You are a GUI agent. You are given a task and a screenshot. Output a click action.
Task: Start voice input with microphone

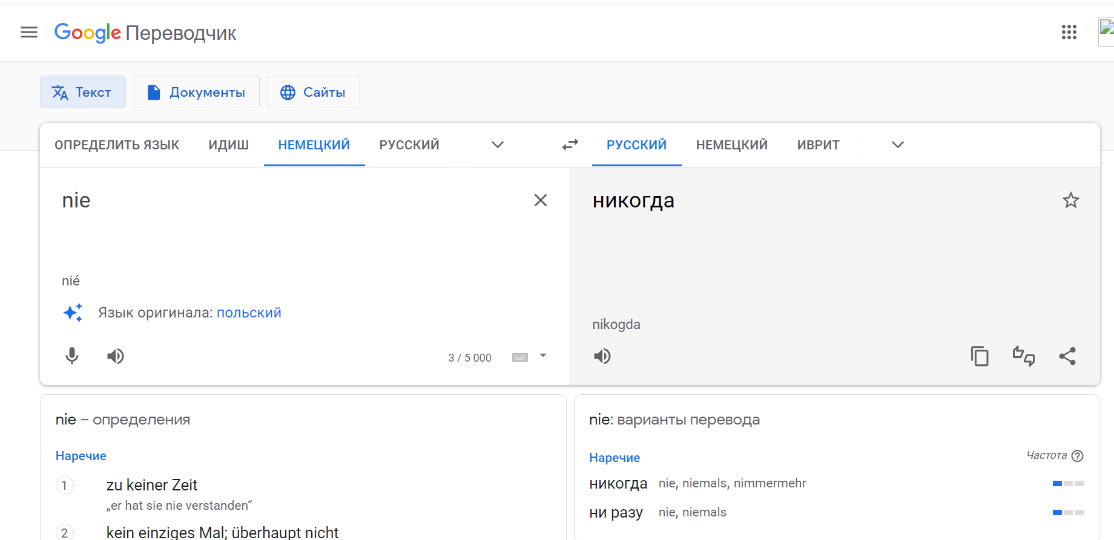[x=72, y=356]
